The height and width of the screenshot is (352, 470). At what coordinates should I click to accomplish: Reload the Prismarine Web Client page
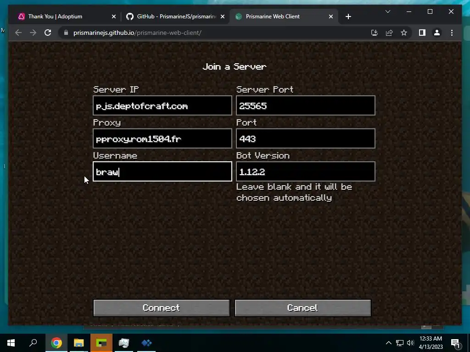tap(48, 33)
